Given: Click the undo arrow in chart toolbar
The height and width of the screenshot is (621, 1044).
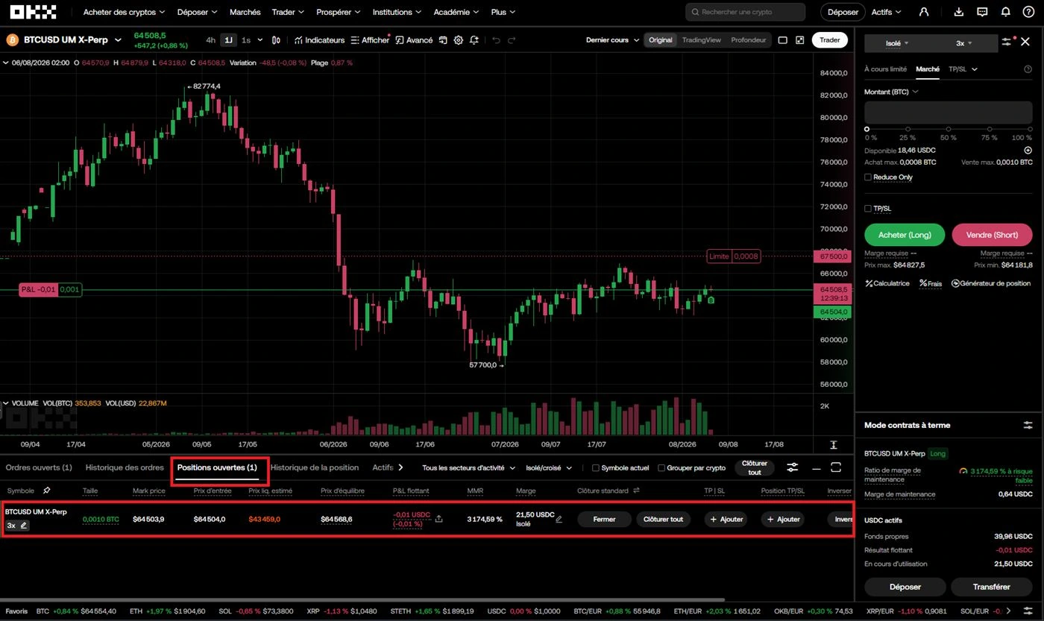Looking at the screenshot, I should coord(496,40).
